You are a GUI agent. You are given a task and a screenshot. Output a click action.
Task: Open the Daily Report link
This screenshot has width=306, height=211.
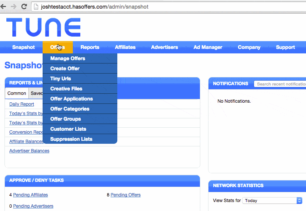[x=22, y=104]
